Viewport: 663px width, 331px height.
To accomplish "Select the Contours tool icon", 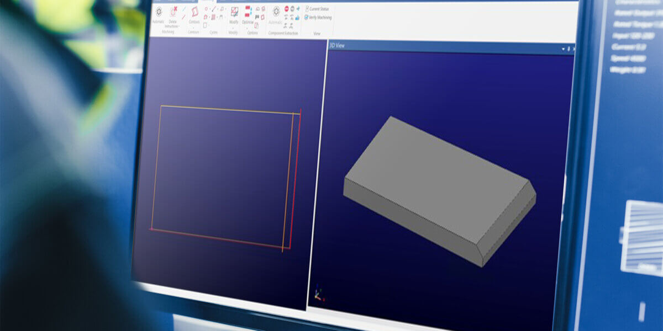I will coord(194,12).
